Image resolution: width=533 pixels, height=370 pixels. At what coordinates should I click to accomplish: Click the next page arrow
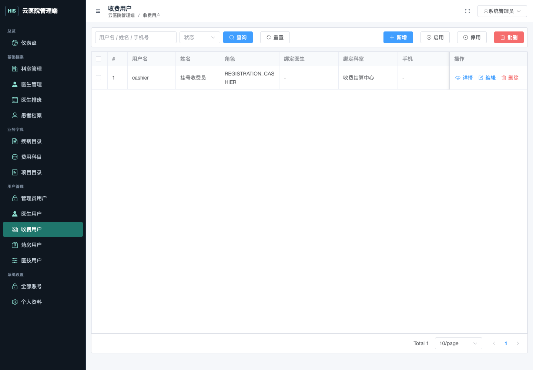click(518, 343)
